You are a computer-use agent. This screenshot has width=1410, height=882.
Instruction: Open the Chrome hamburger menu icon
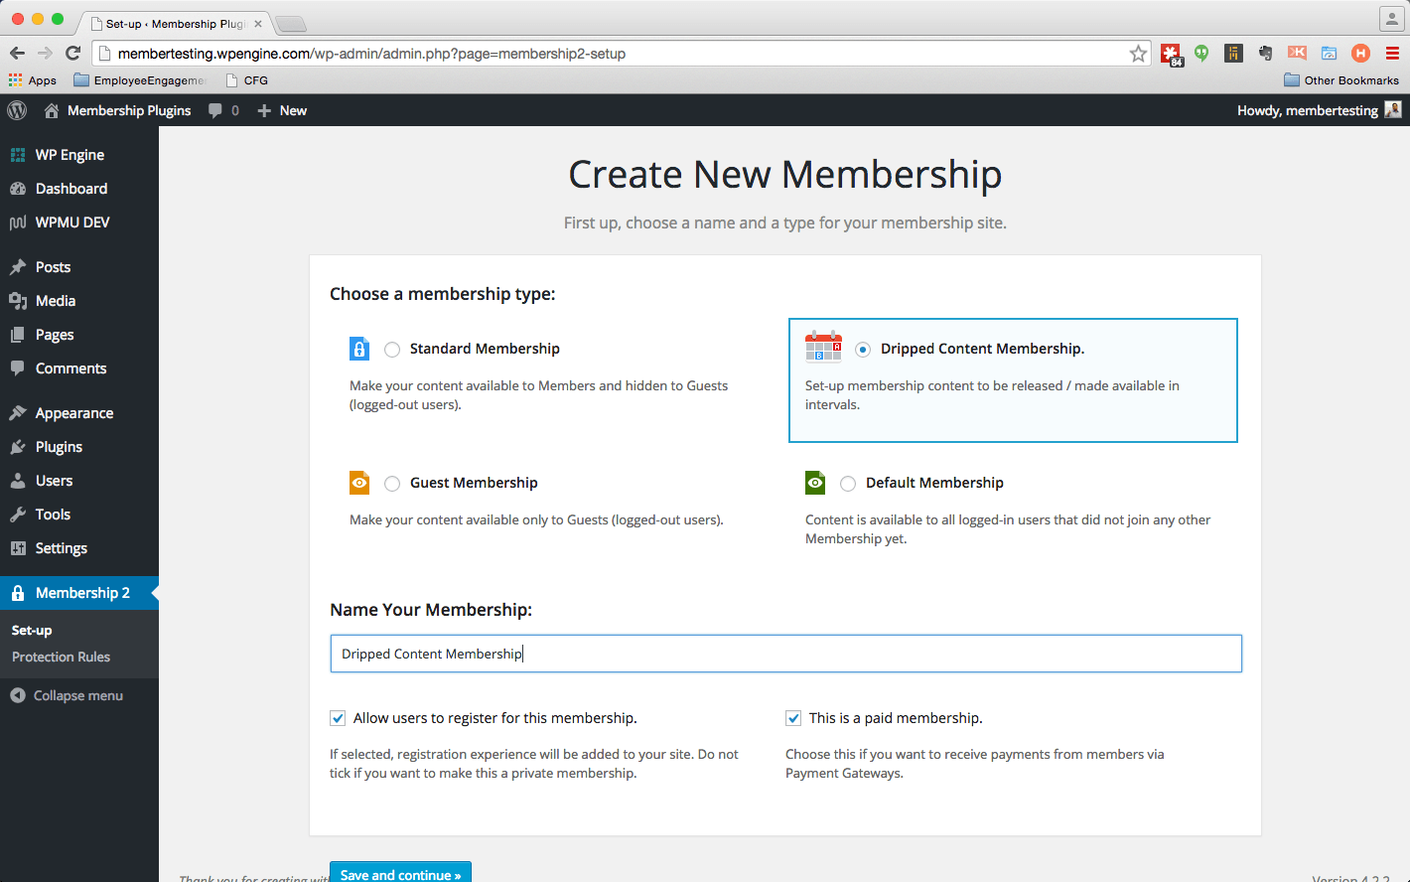1392,54
